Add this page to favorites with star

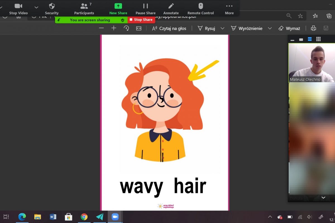pos(300,16)
